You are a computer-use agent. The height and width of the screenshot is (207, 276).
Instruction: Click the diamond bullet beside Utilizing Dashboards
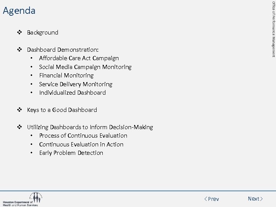point(21,127)
